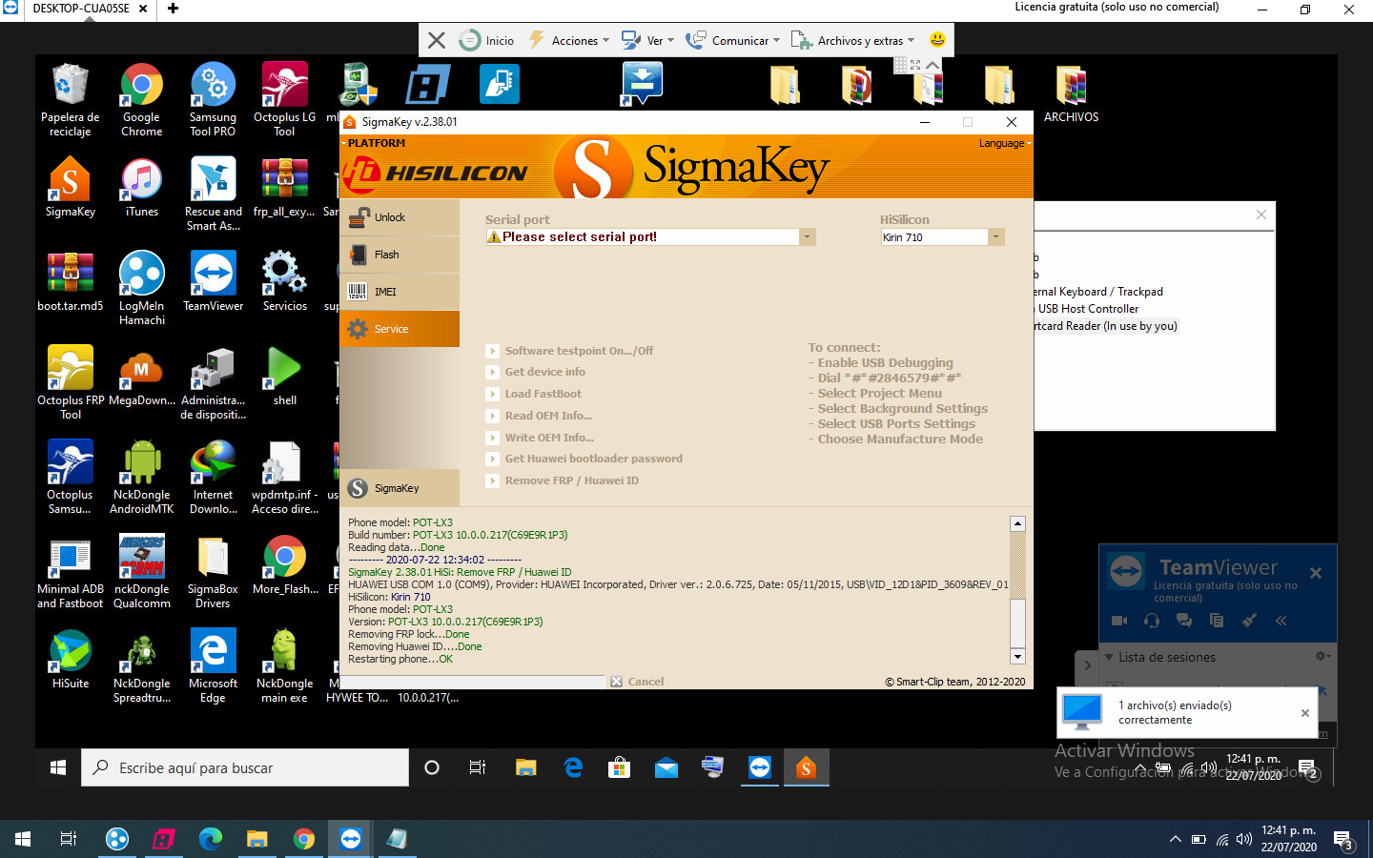
Task: Select the Service tab
Action: click(x=400, y=329)
